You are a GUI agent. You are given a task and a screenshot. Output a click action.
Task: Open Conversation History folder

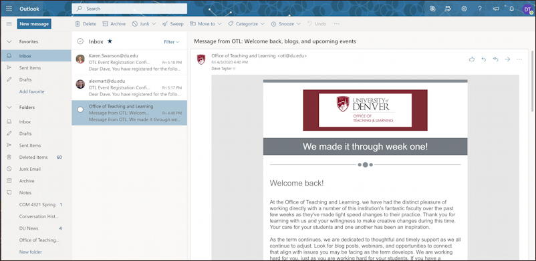click(35, 216)
